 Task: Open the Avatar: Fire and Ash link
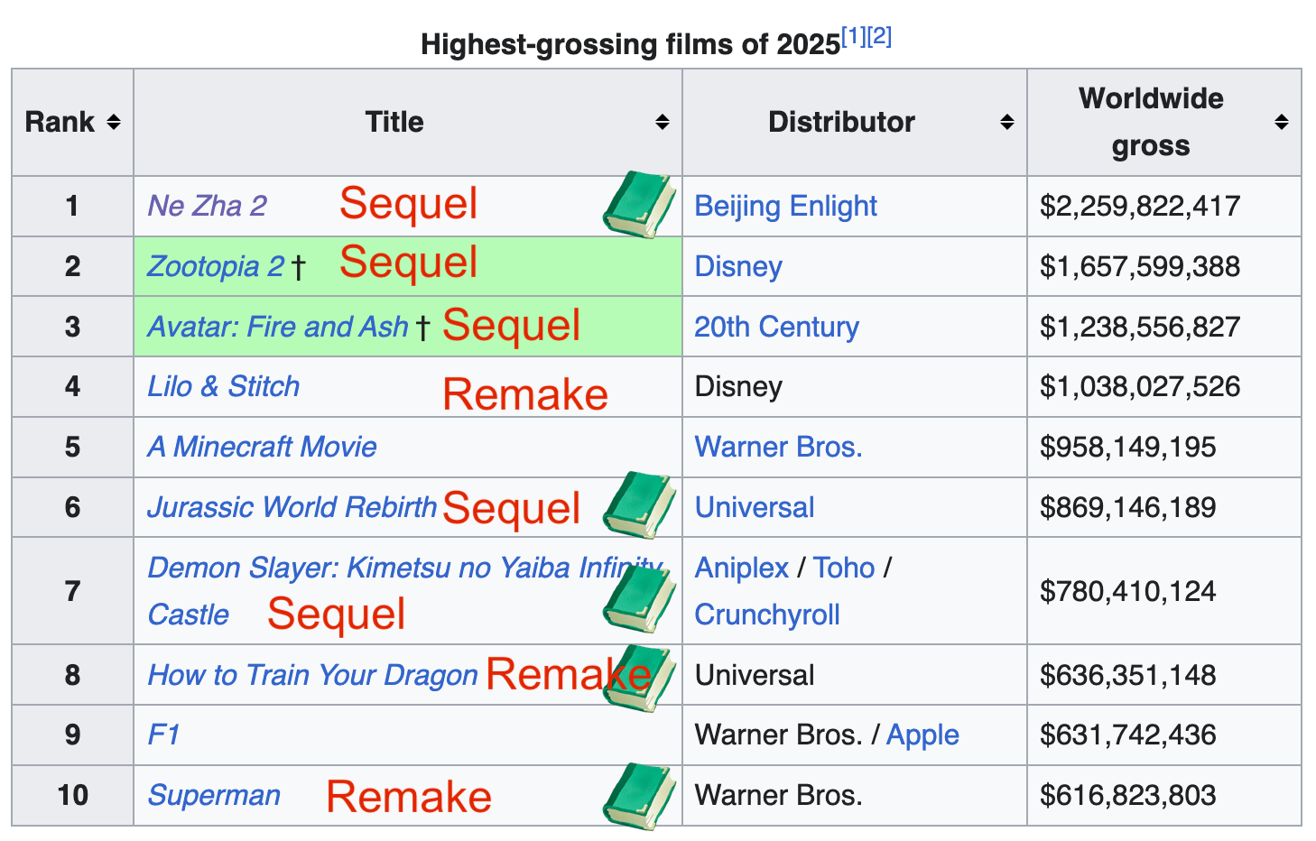click(x=278, y=327)
